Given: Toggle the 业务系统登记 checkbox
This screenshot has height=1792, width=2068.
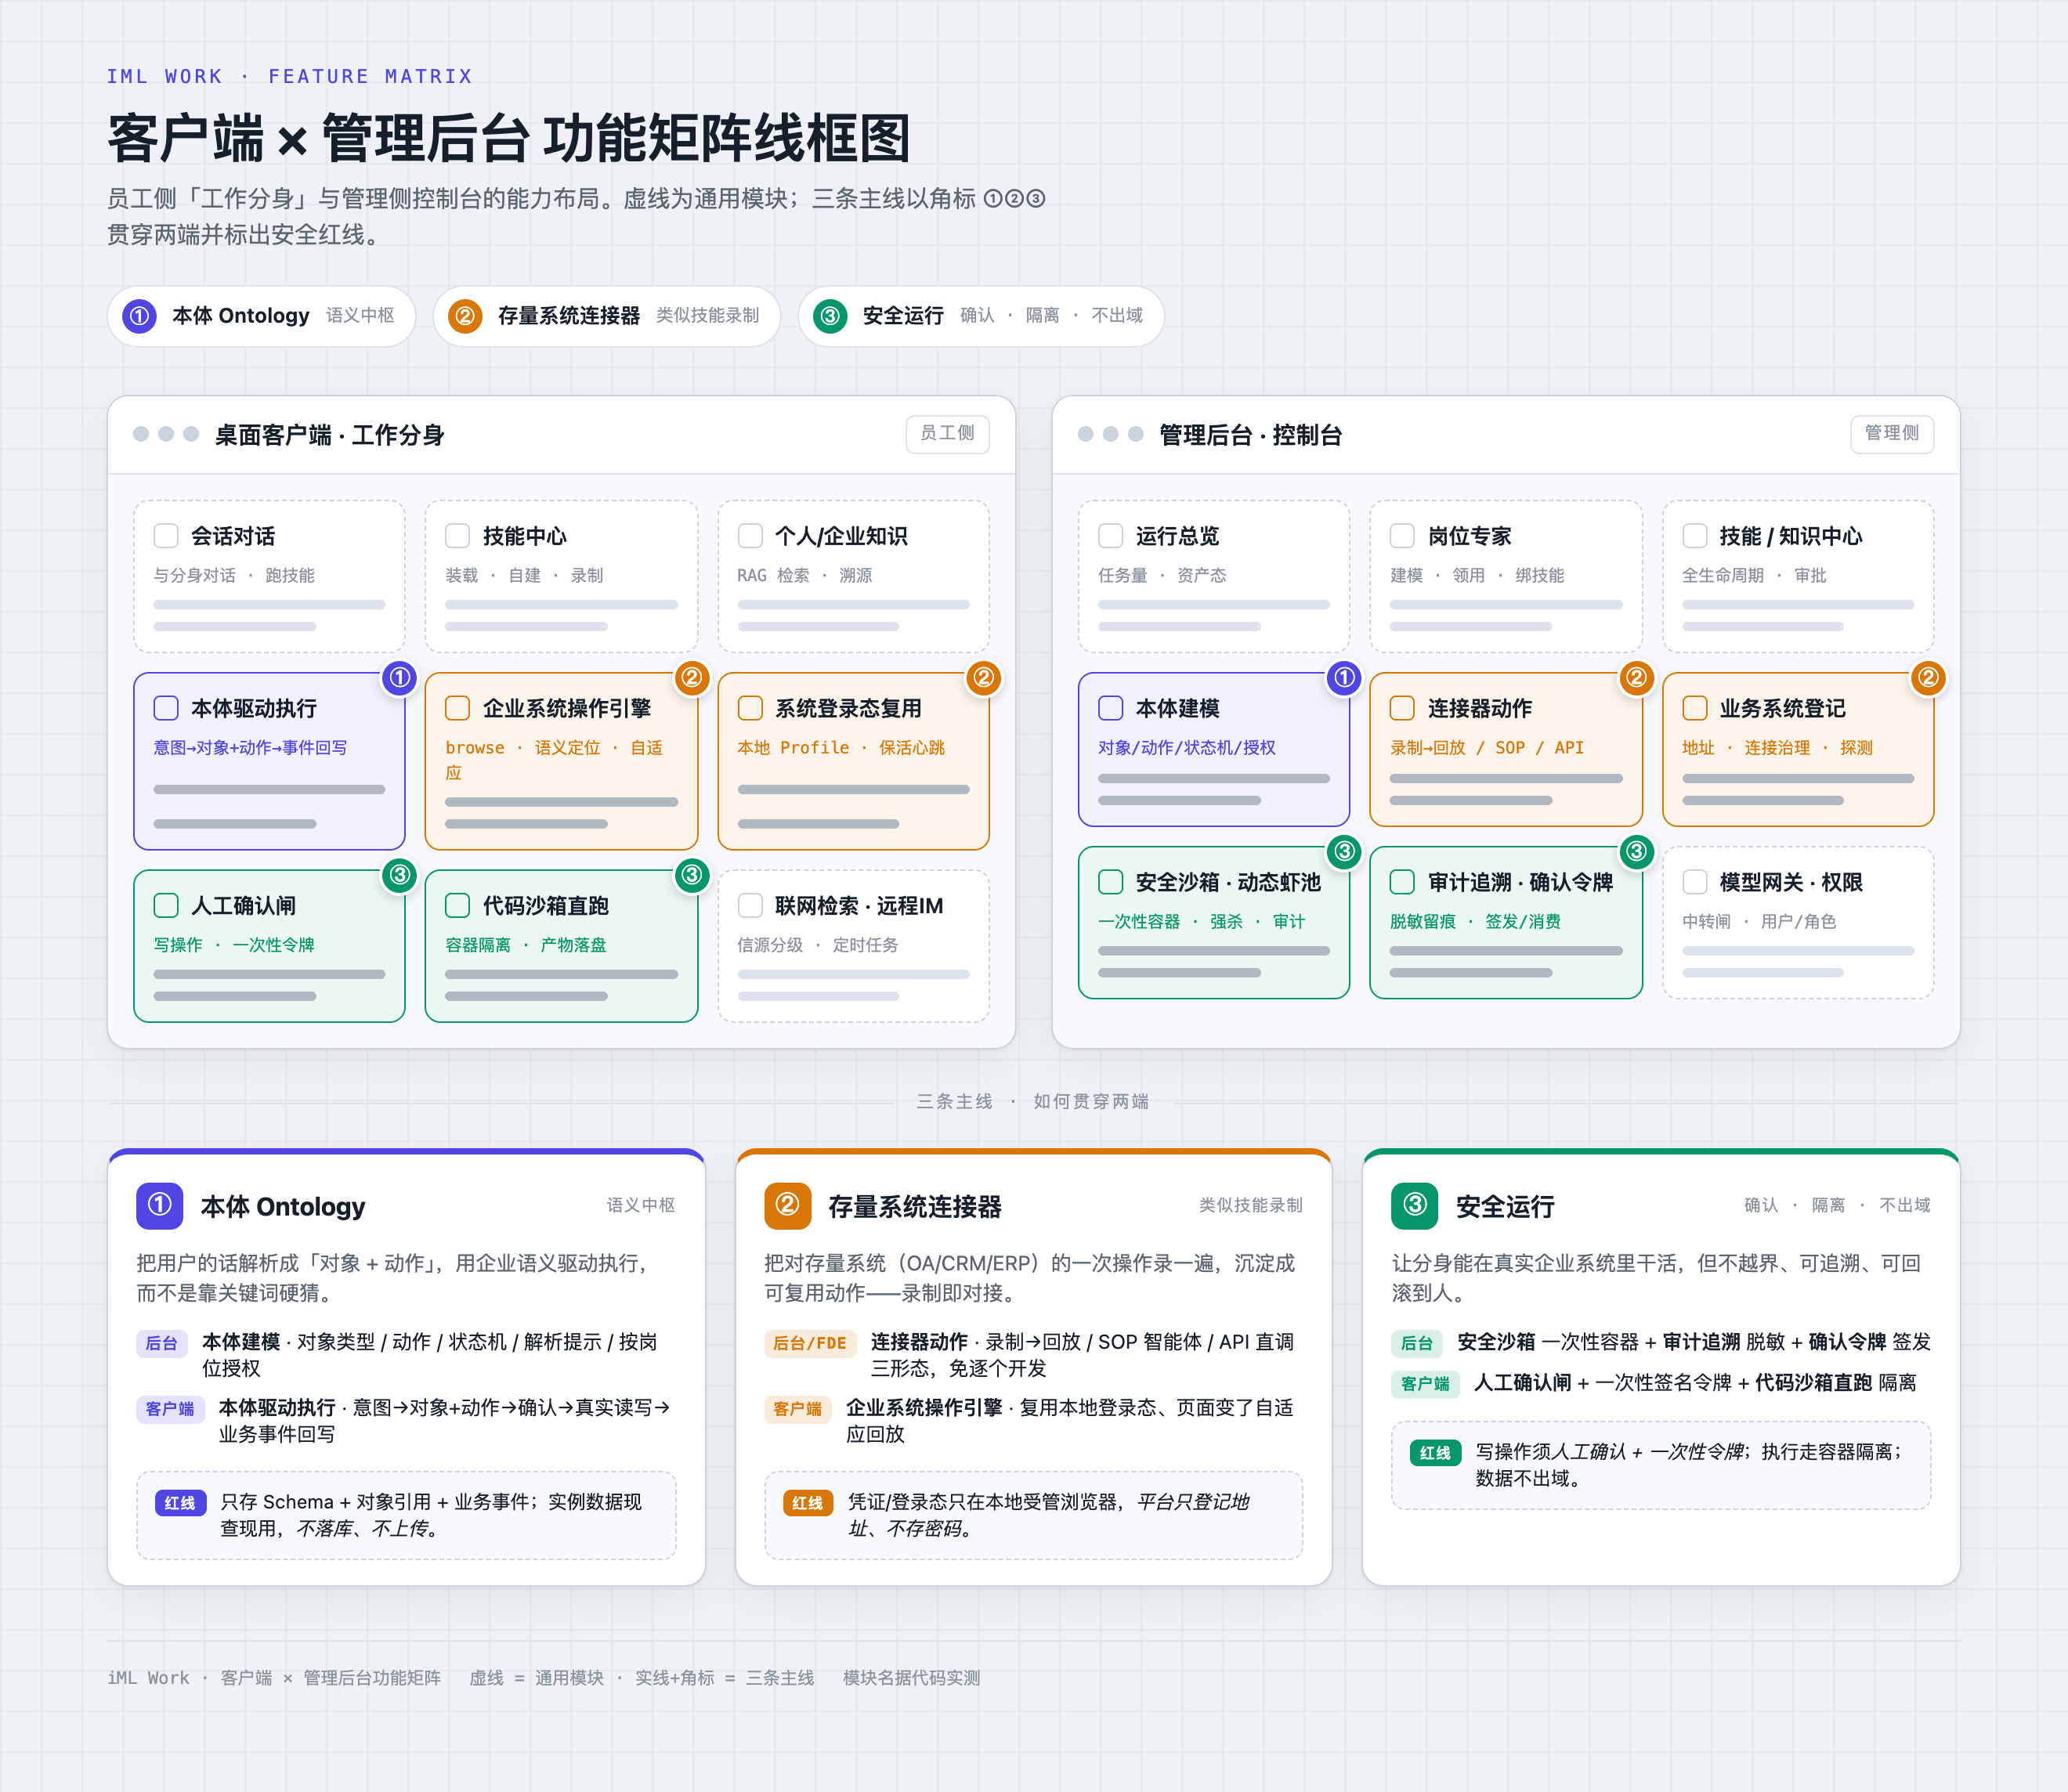Looking at the screenshot, I should pyautogui.click(x=1695, y=708).
